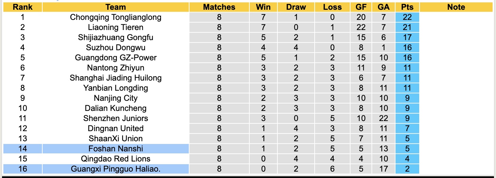Click the Rank column header
The height and width of the screenshot is (178, 496).
(x=22, y=7)
